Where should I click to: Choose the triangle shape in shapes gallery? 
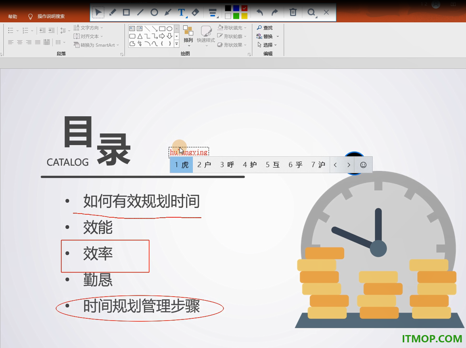click(140, 36)
